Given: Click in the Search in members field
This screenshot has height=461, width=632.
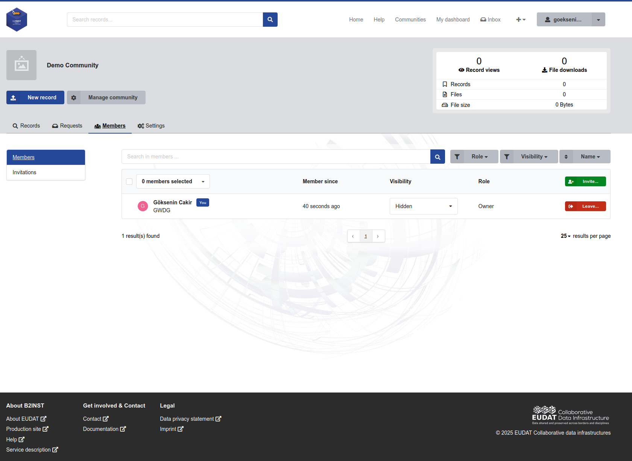Looking at the screenshot, I should (x=276, y=157).
